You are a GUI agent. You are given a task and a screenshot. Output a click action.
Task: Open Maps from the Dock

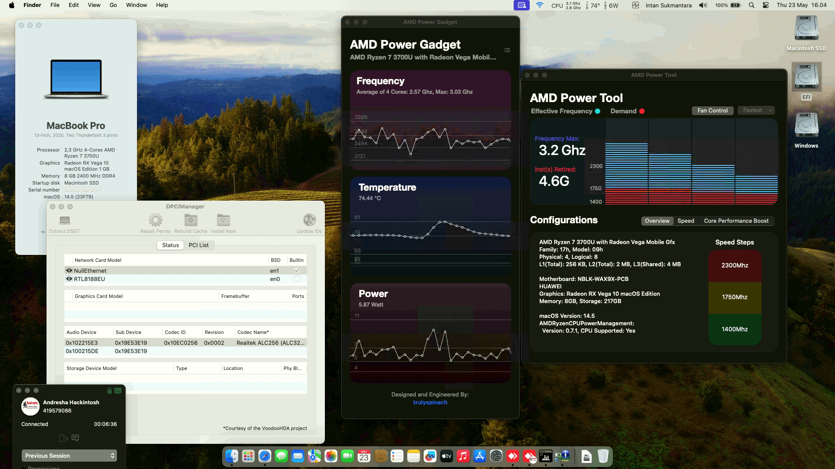314,456
